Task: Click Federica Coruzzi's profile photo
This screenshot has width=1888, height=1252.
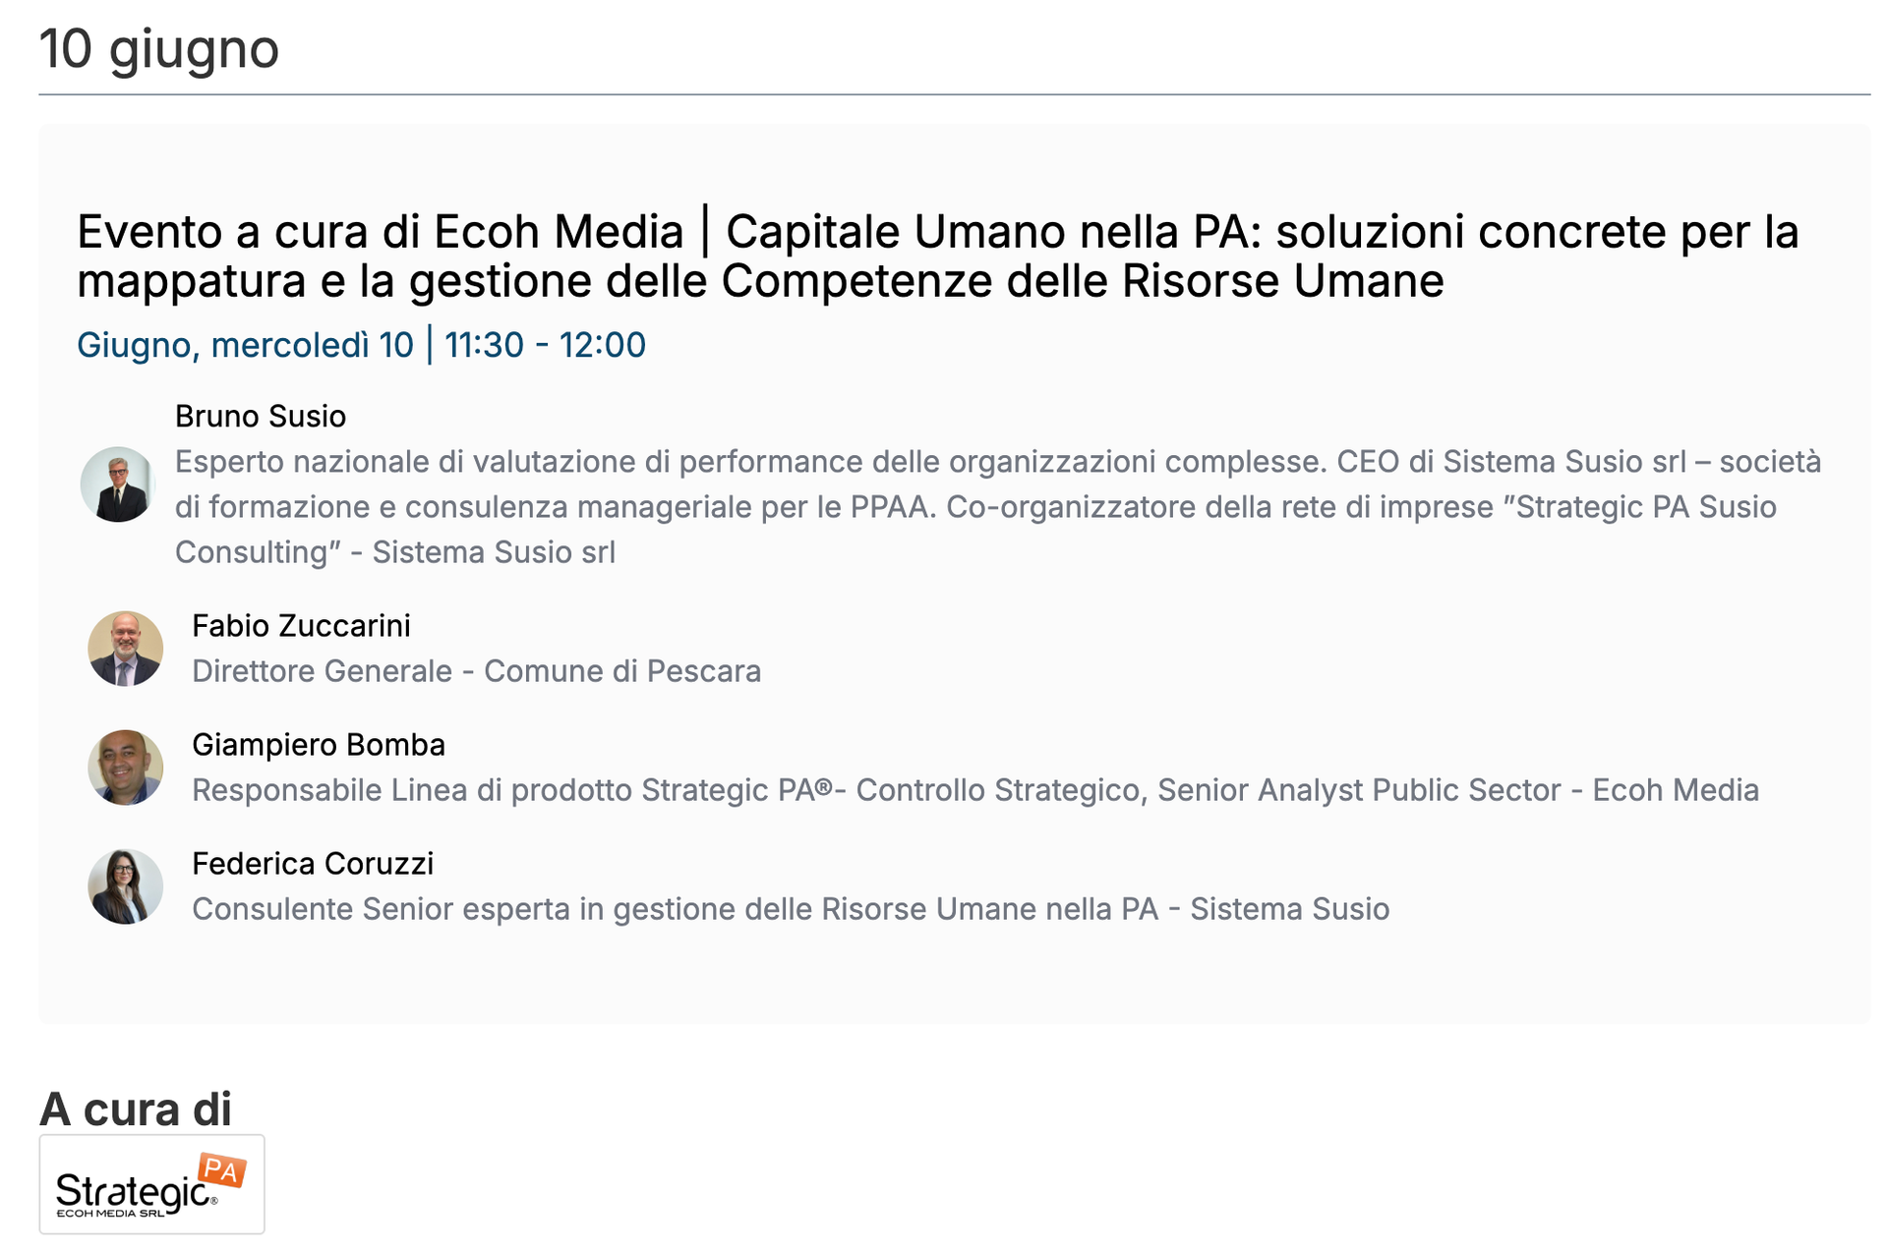Action: [x=125, y=886]
